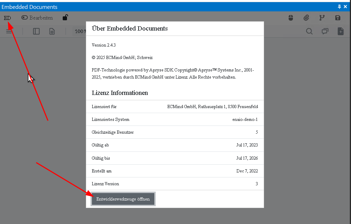The height and width of the screenshot is (224, 351).
Task: Click the Lizenz Version label
Action: pos(105,184)
